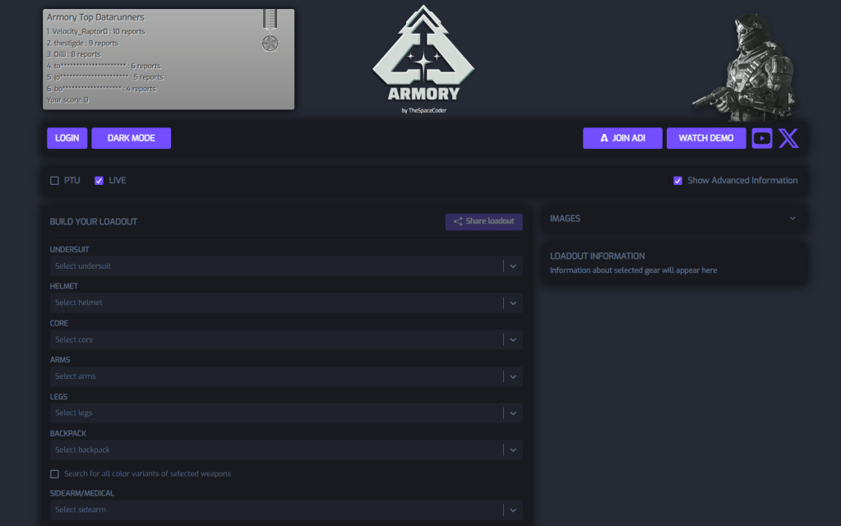Click the Armory logo at top center

(423, 59)
